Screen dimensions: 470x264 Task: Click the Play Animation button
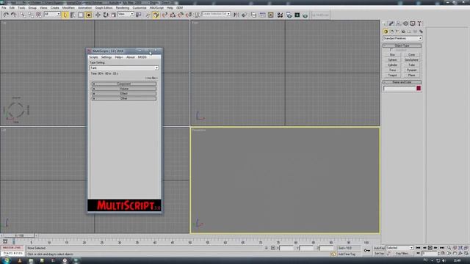(x=430, y=248)
